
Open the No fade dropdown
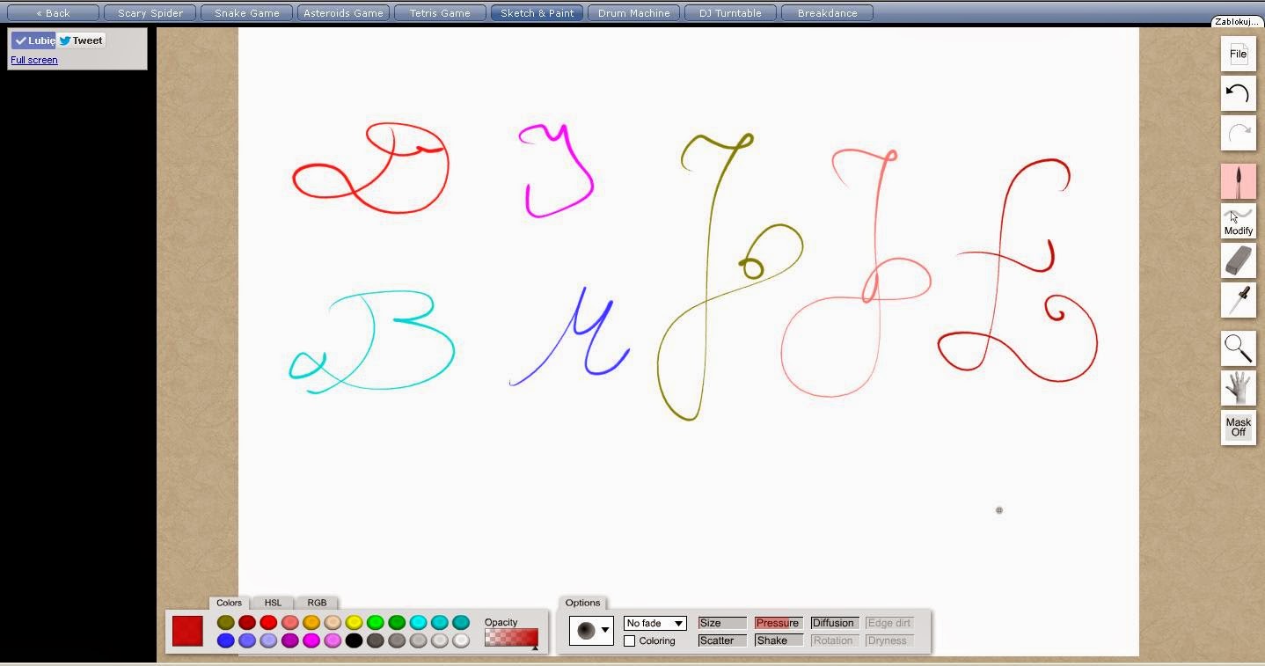(x=654, y=622)
